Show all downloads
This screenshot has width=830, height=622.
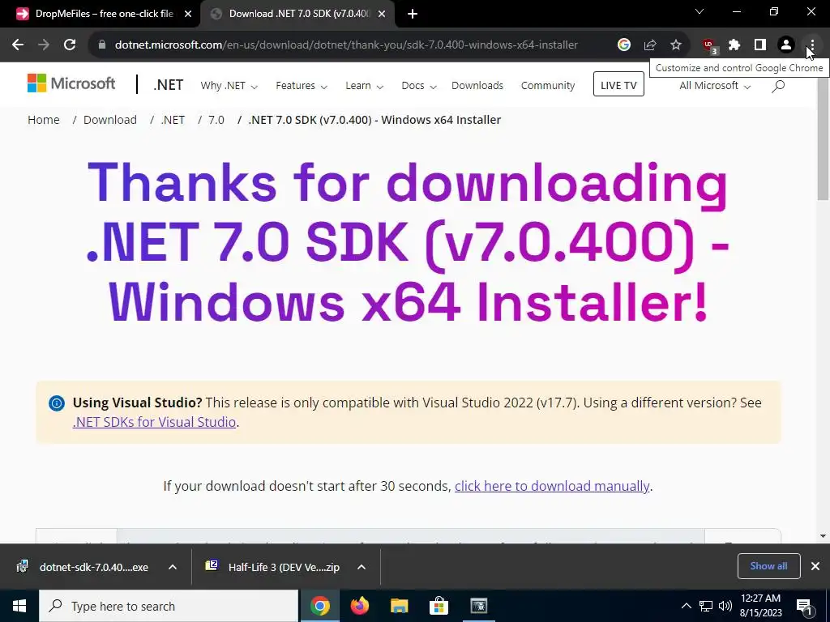point(768,566)
